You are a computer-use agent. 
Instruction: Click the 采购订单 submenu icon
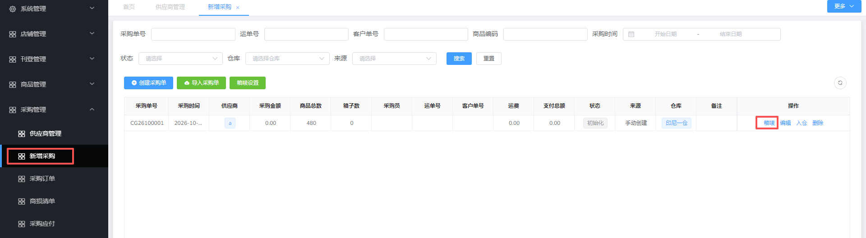click(22, 179)
